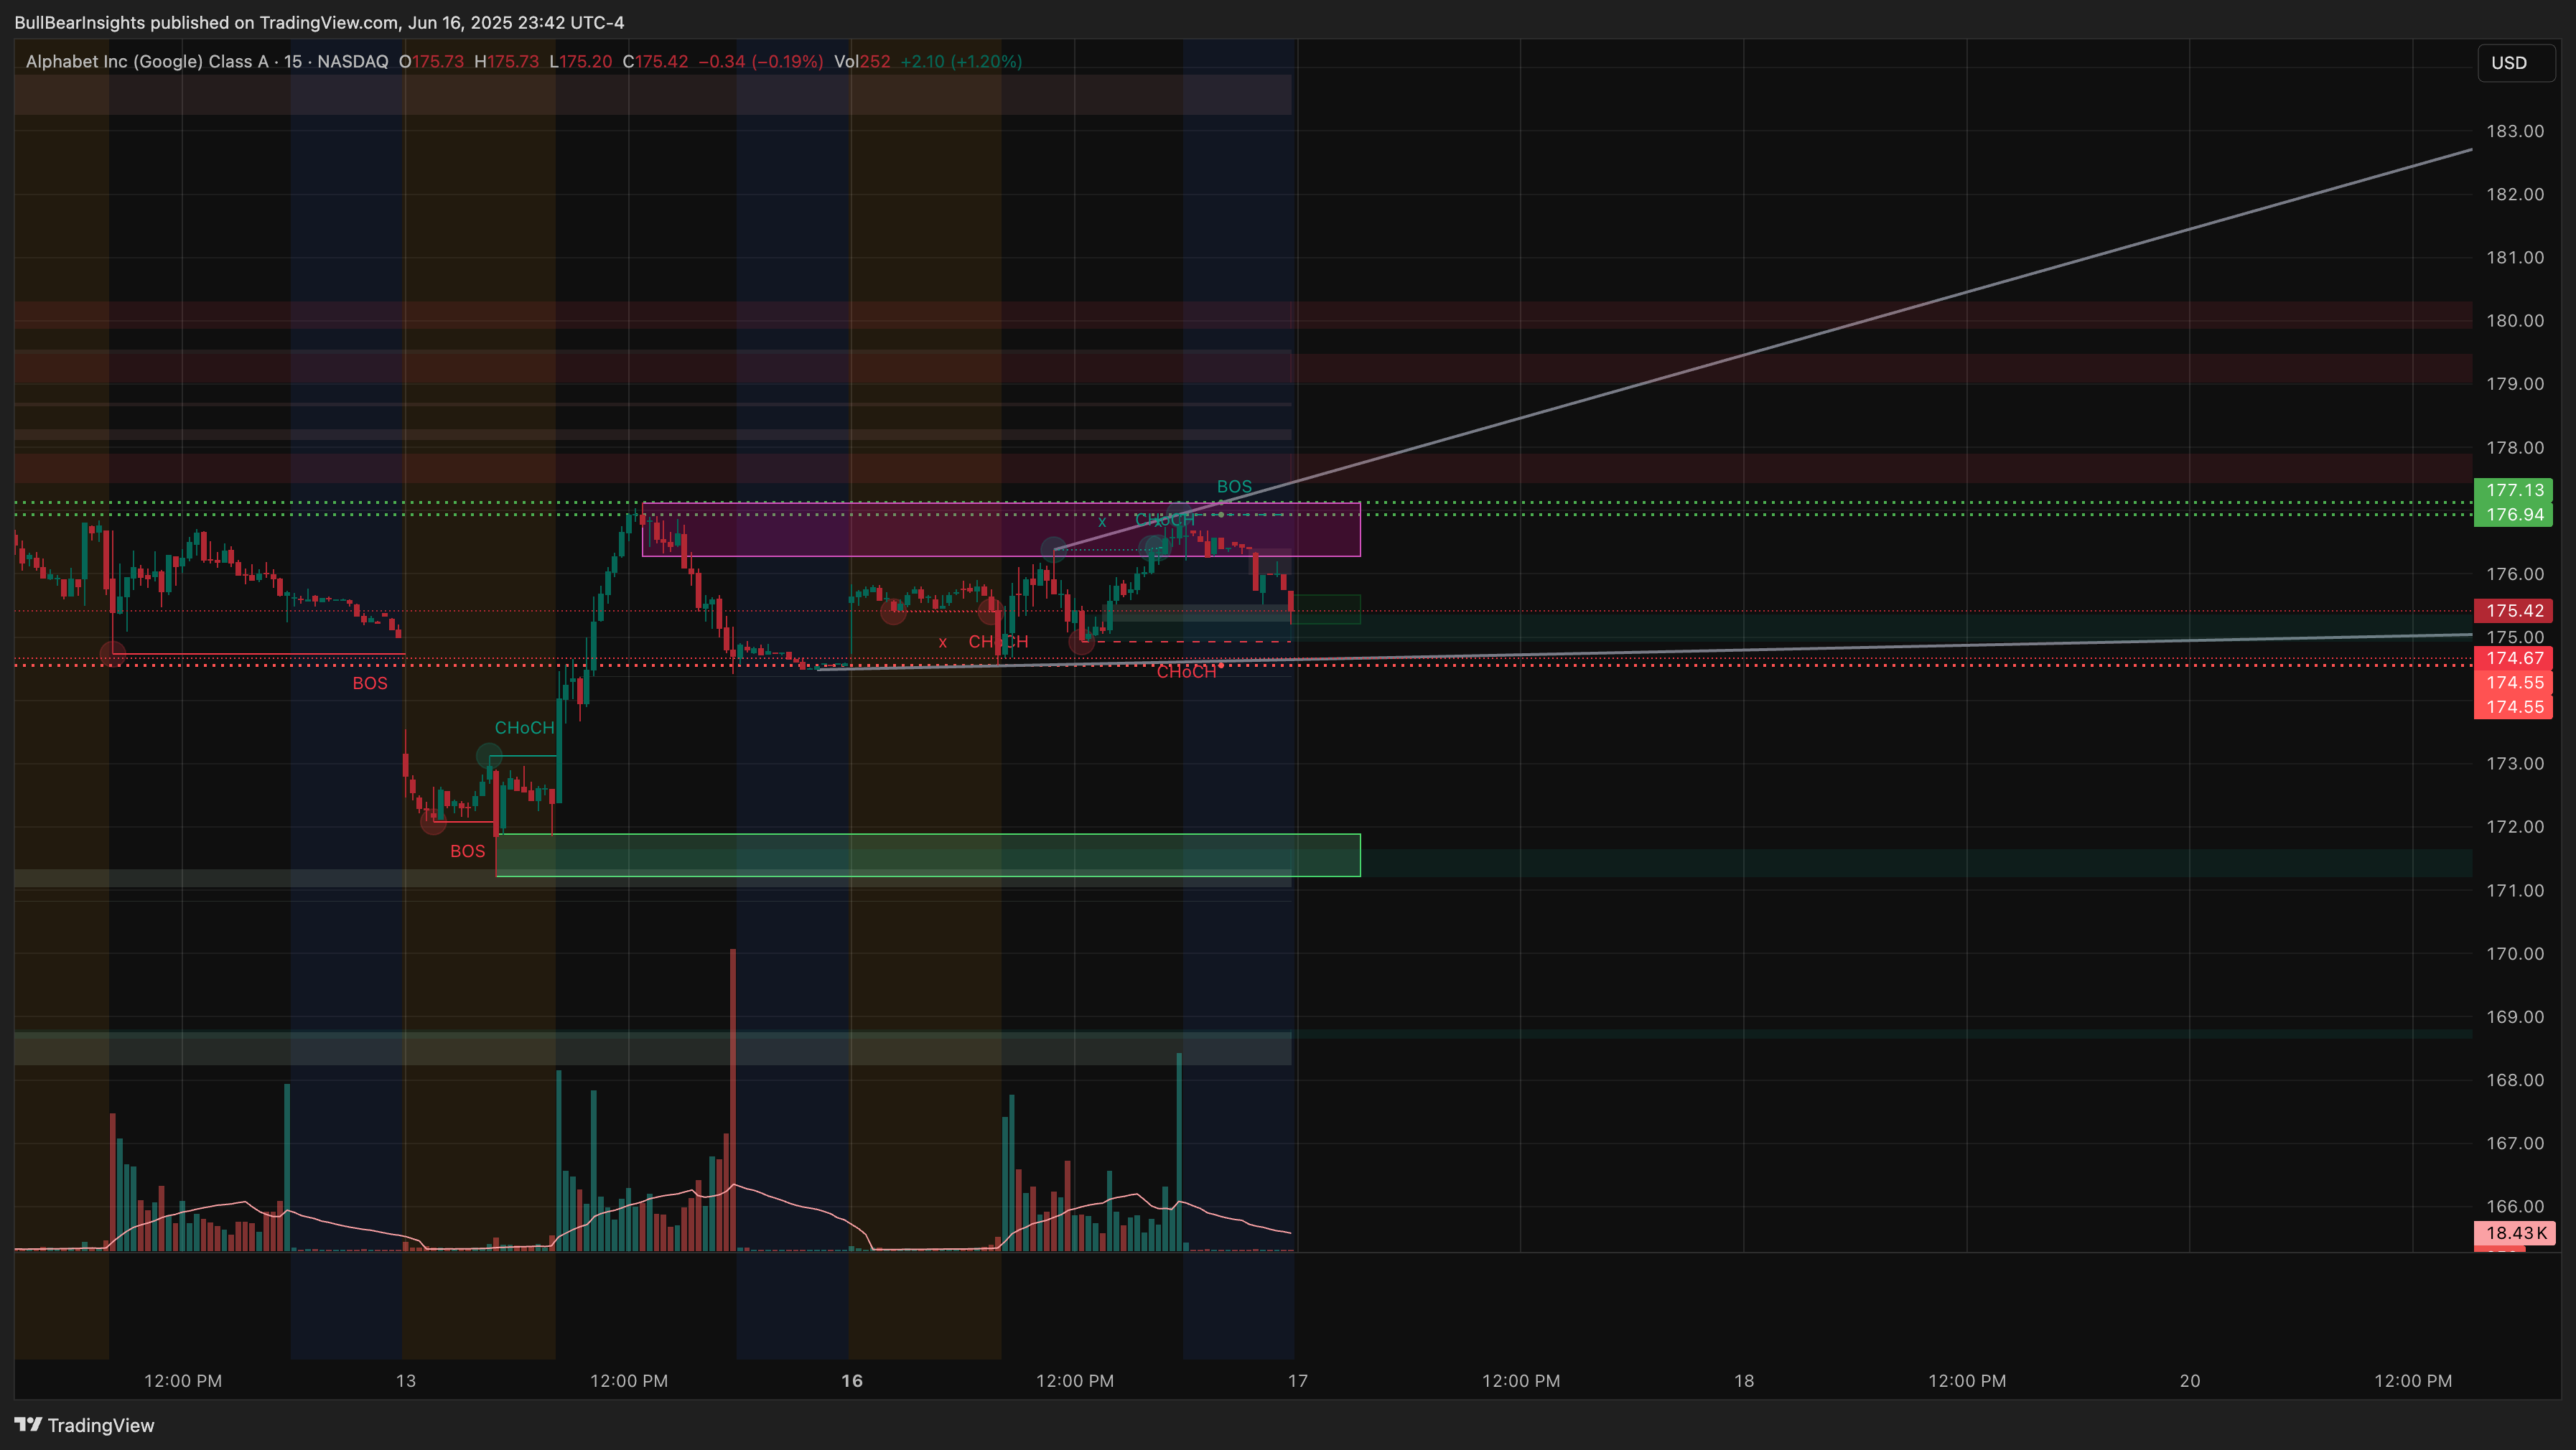Viewport: 2576px width, 1450px height.
Task: Click the Alphabet Inc (Google) Class A symbol title
Action: (147, 62)
